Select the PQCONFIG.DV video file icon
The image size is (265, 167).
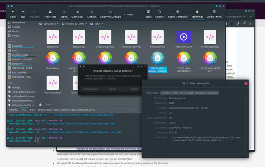[x=184, y=37]
